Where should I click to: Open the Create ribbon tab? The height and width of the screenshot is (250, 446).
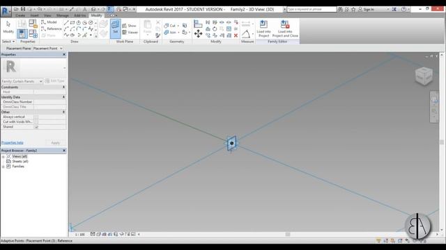tap(20, 15)
